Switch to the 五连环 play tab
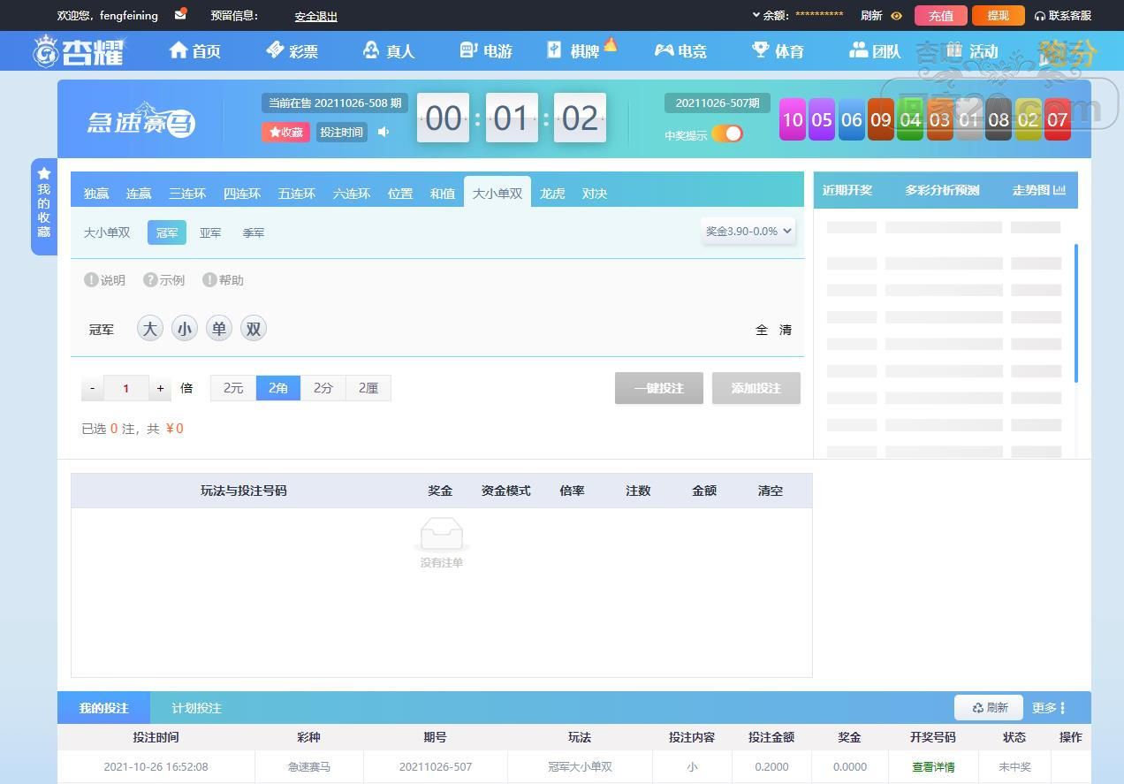The image size is (1124, 784). pyautogui.click(x=297, y=194)
